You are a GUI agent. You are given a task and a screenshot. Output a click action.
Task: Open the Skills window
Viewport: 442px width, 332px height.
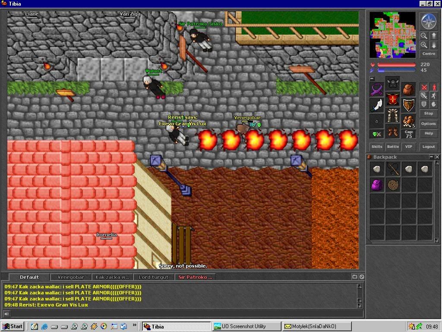pos(376,147)
